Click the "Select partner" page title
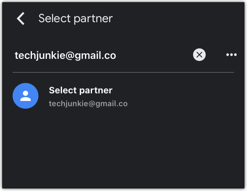The image size is (247, 191). pyautogui.click(x=76, y=18)
